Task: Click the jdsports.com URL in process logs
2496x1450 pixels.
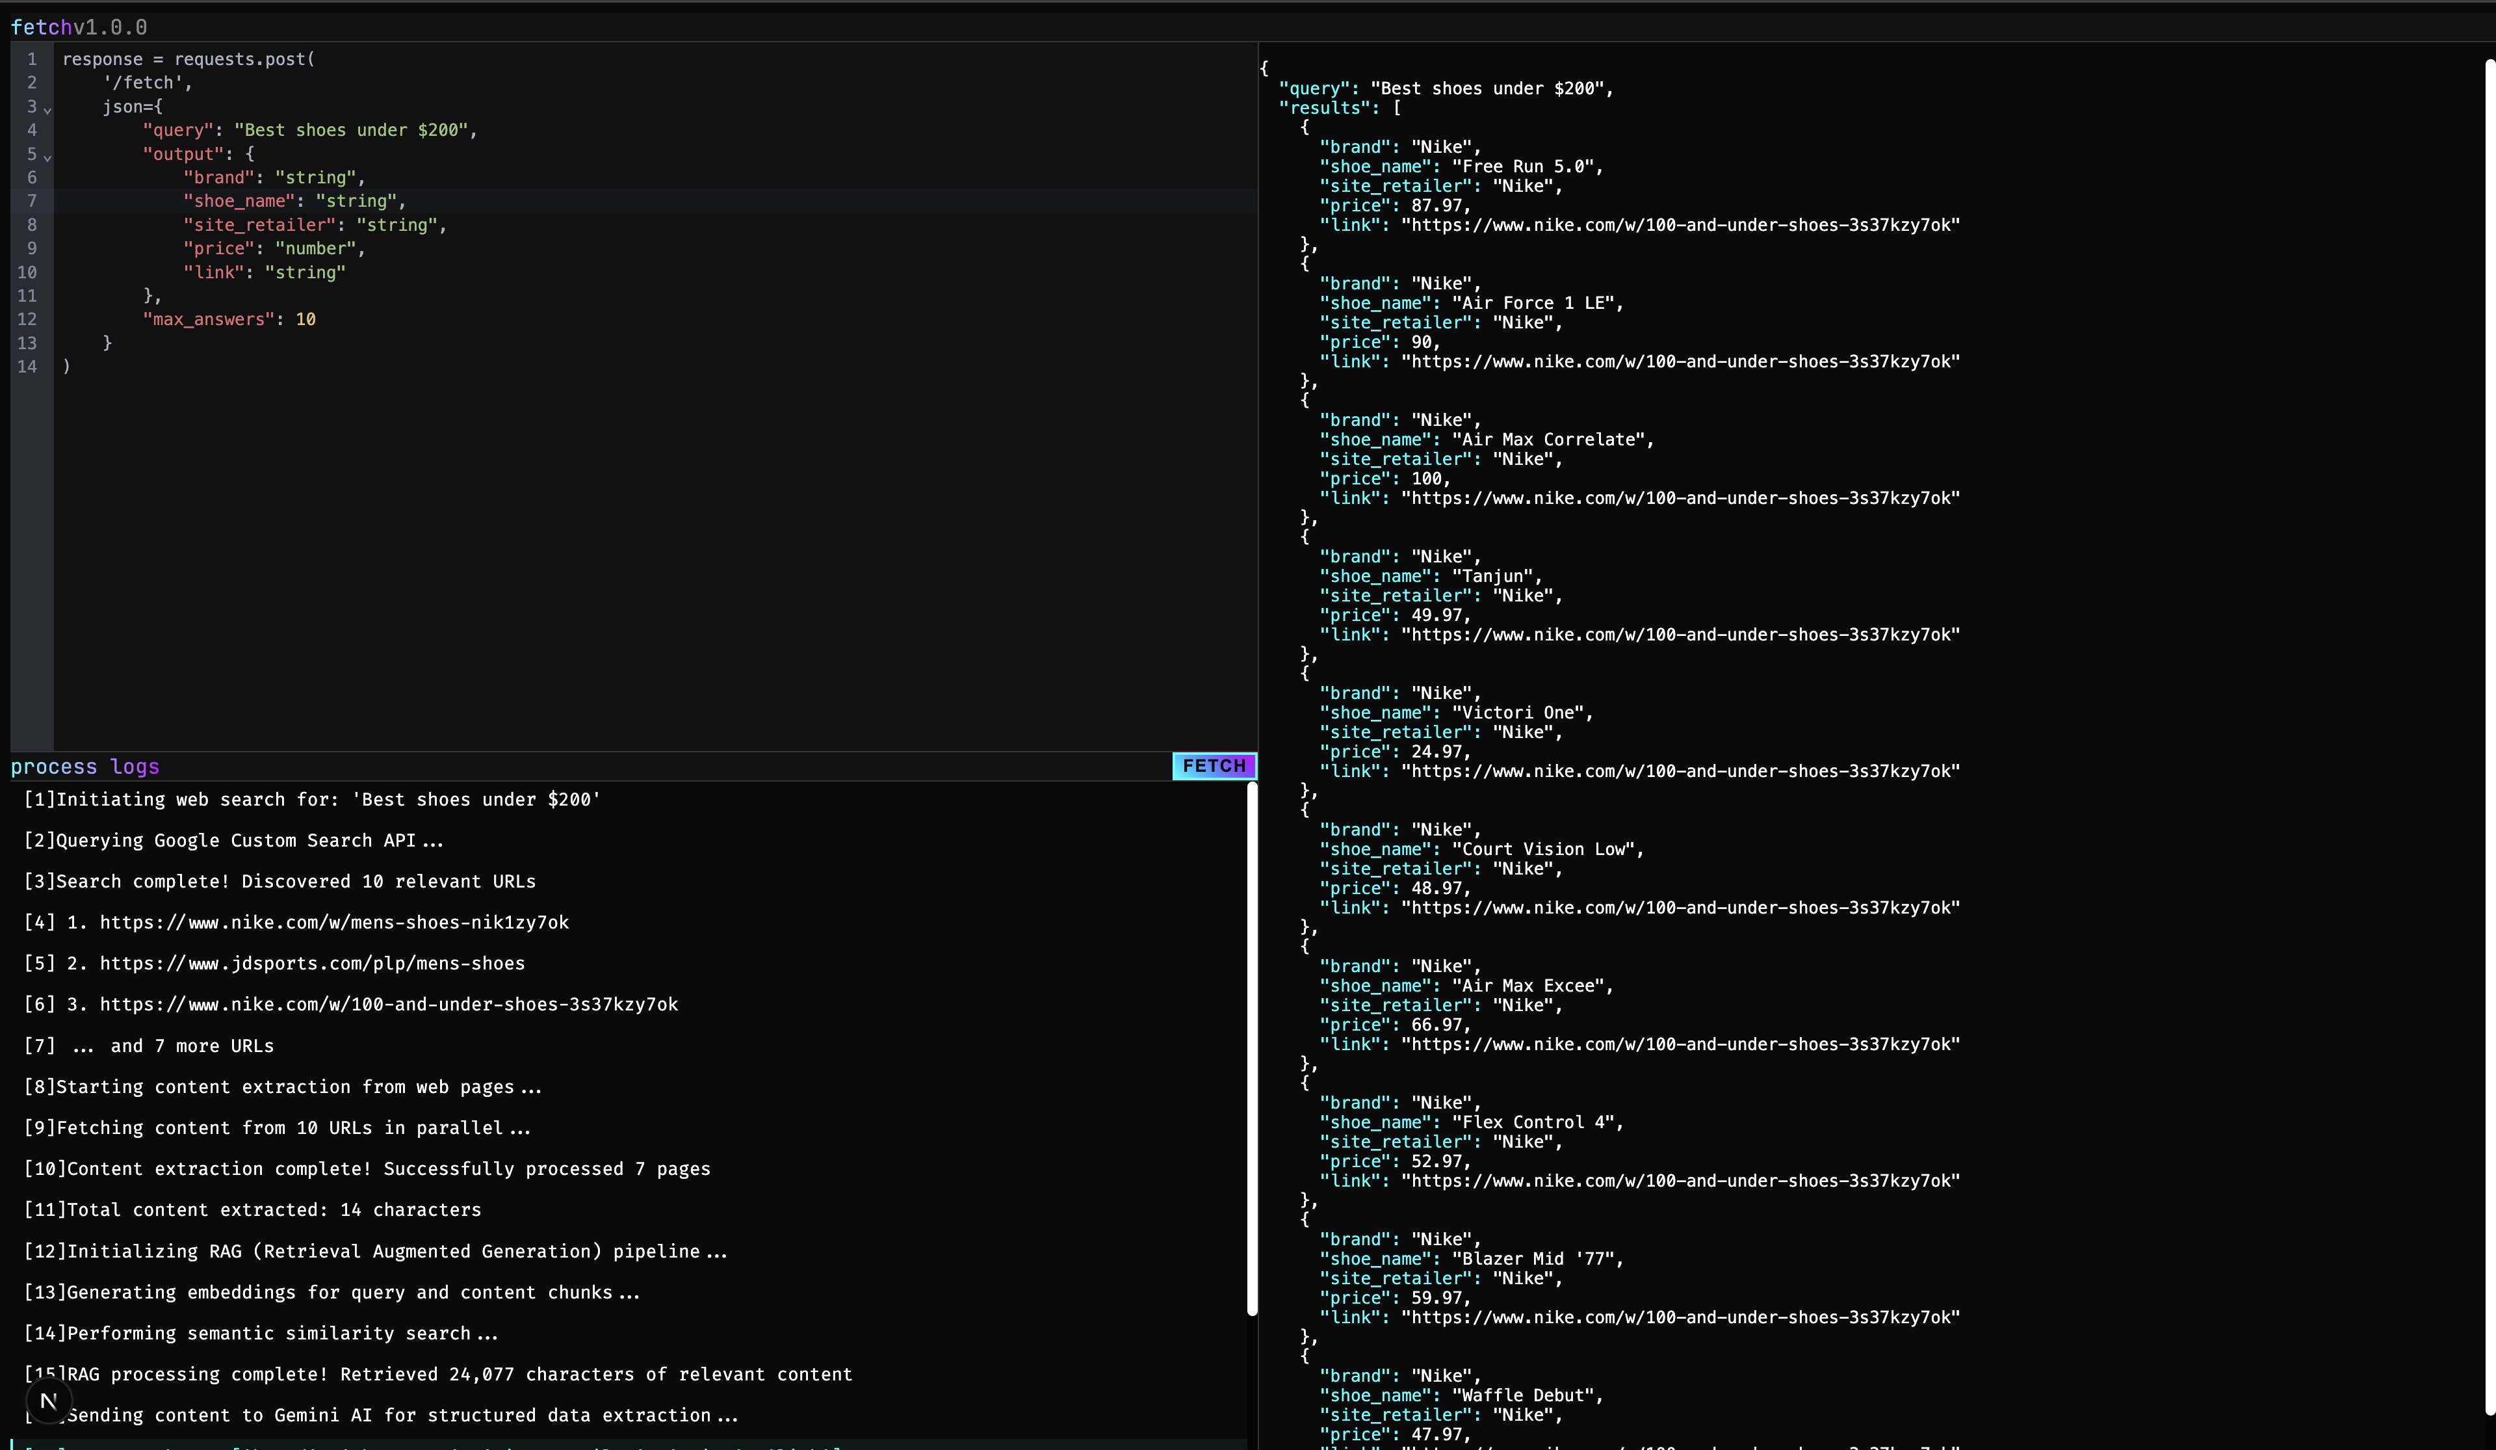Action: pos(312,964)
